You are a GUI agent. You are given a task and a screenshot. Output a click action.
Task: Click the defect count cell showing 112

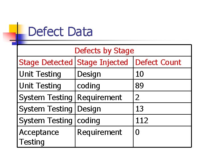(162, 120)
